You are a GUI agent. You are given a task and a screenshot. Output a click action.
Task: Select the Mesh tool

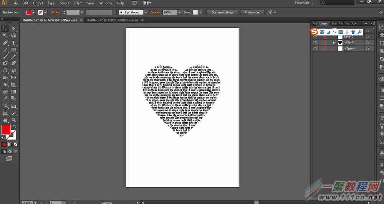(5, 92)
